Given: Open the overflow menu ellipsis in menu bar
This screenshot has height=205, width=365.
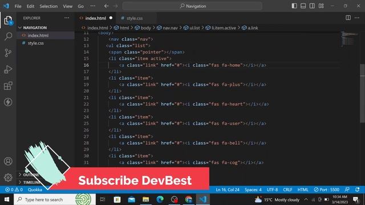Looking at the screenshot, I should click(x=92, y=6).
